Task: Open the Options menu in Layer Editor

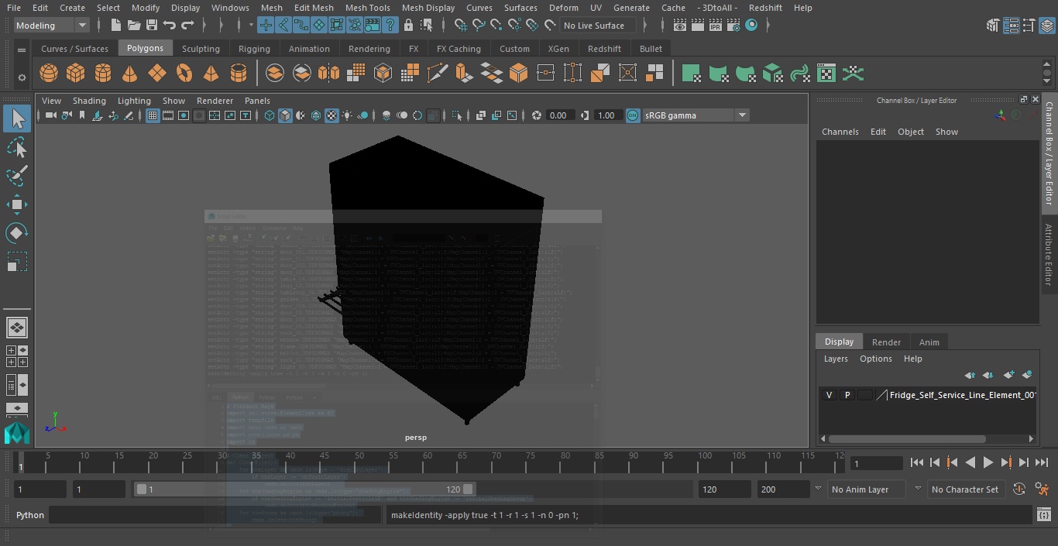Action: [x=876, y=359]
